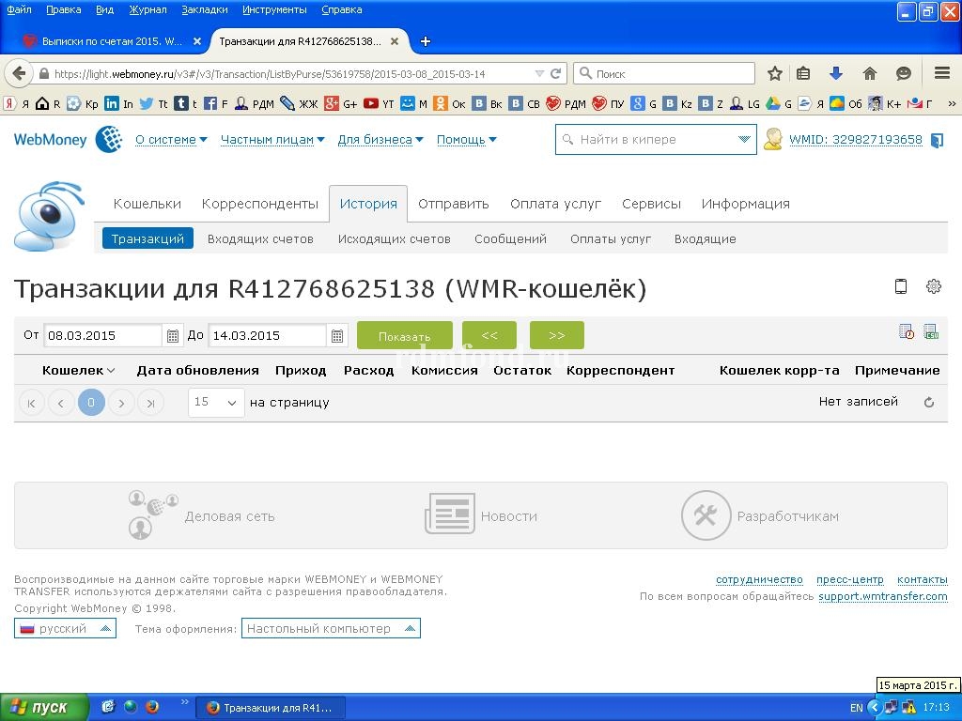962x721 pixels.
Task: Open the Windows пуск start button
Action: [43, 707]
